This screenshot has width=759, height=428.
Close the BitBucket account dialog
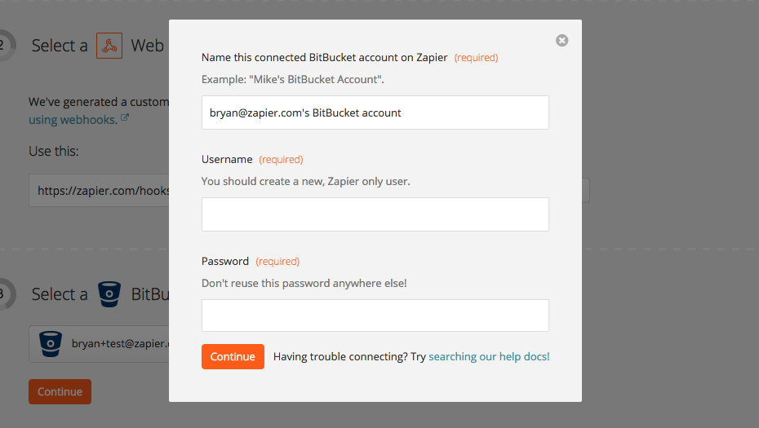pos(561,41)
